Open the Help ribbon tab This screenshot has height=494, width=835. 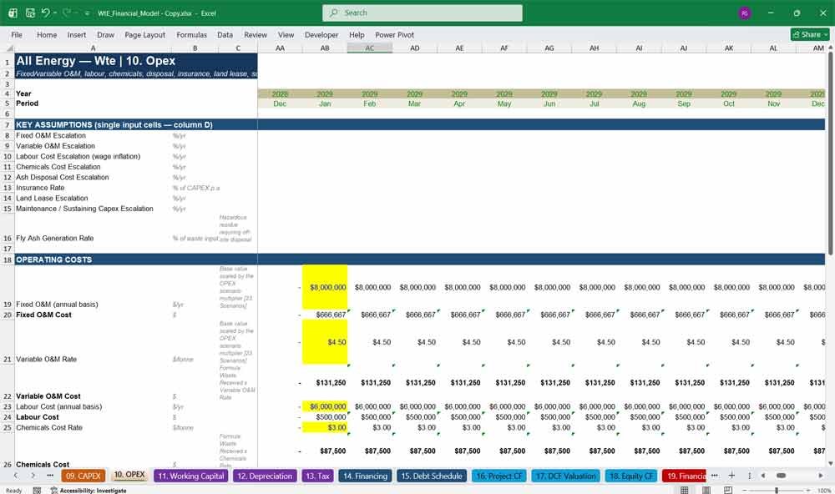(x=357, y=34)
